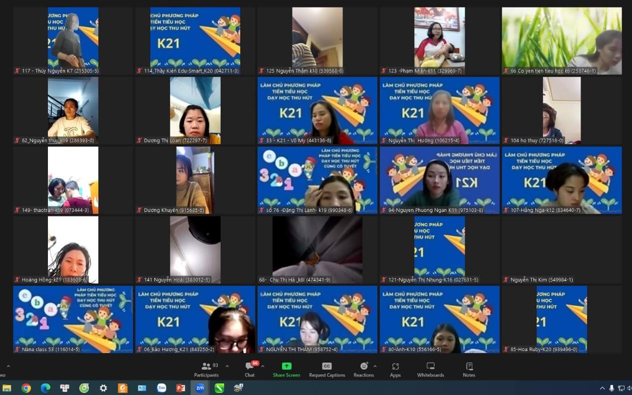Image resolution: width=632 pixels, height=395 pixels.
Task: Click the Request Captions CC button
Action: 327,370
